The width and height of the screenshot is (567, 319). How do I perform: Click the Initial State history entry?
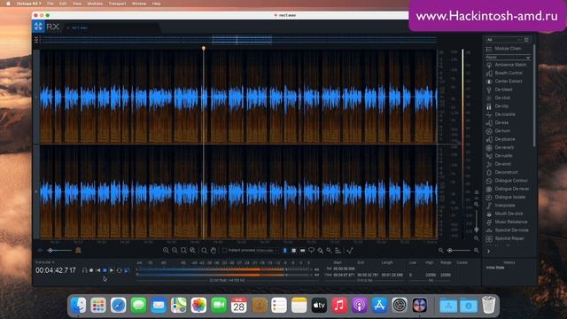pos(495,268)
